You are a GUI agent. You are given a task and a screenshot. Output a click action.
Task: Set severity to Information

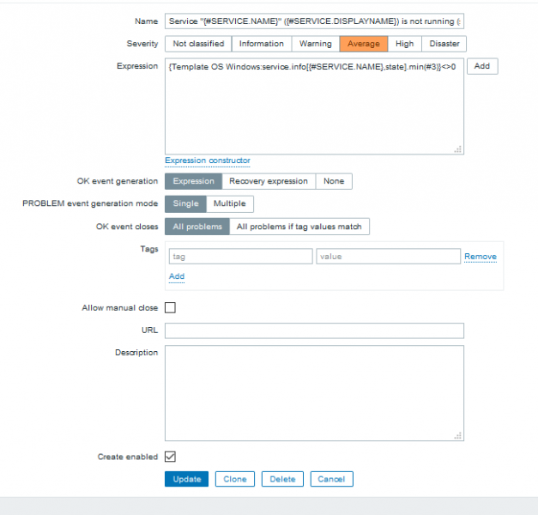pos(261,44)
